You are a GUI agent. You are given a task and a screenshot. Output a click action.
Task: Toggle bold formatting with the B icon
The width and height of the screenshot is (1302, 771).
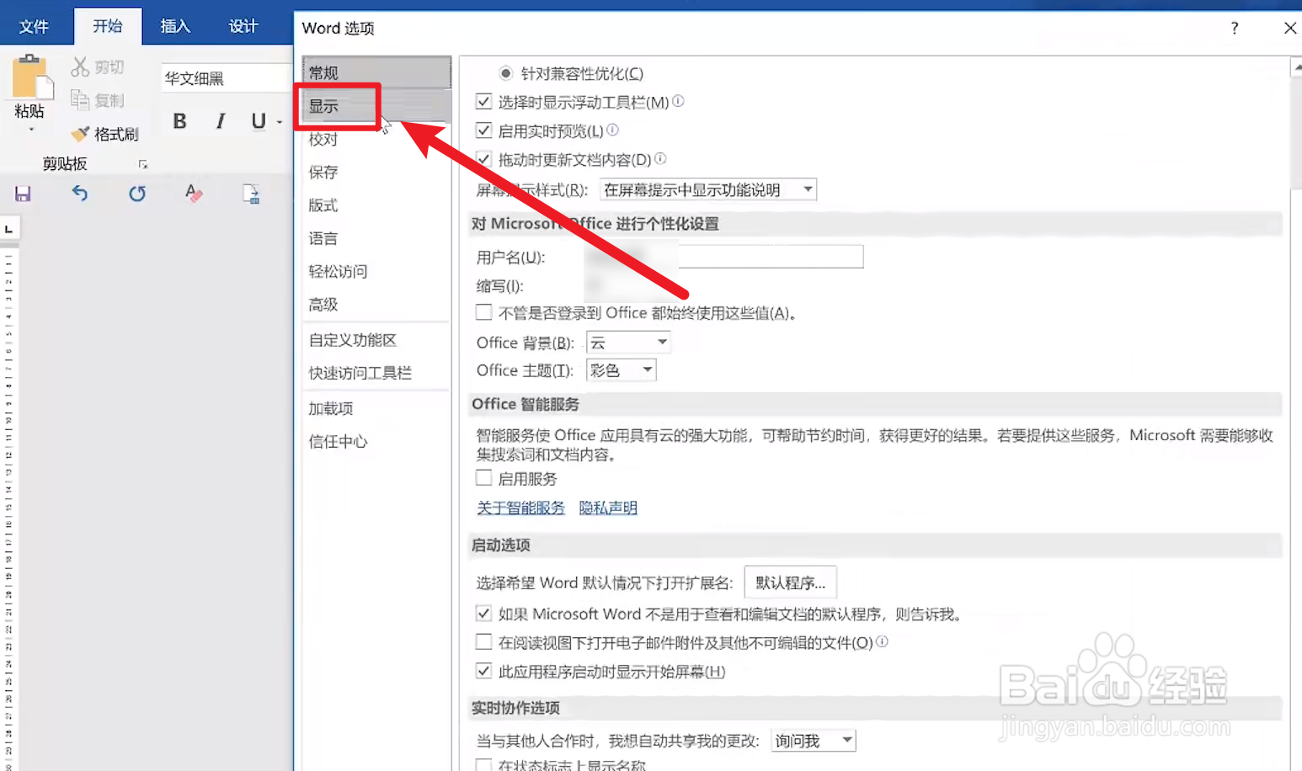coord(179,121)
